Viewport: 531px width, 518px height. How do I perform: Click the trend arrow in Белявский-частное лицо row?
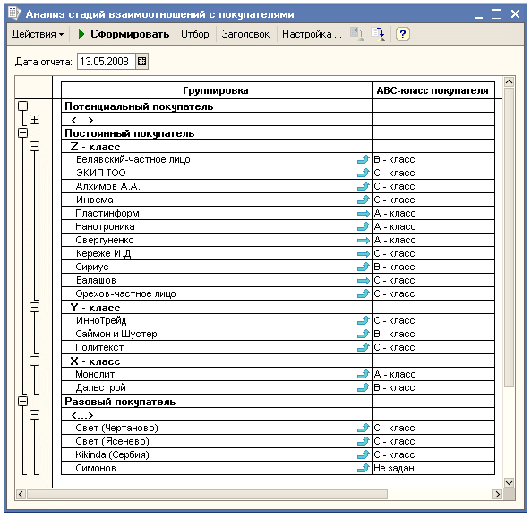[364, 159]
